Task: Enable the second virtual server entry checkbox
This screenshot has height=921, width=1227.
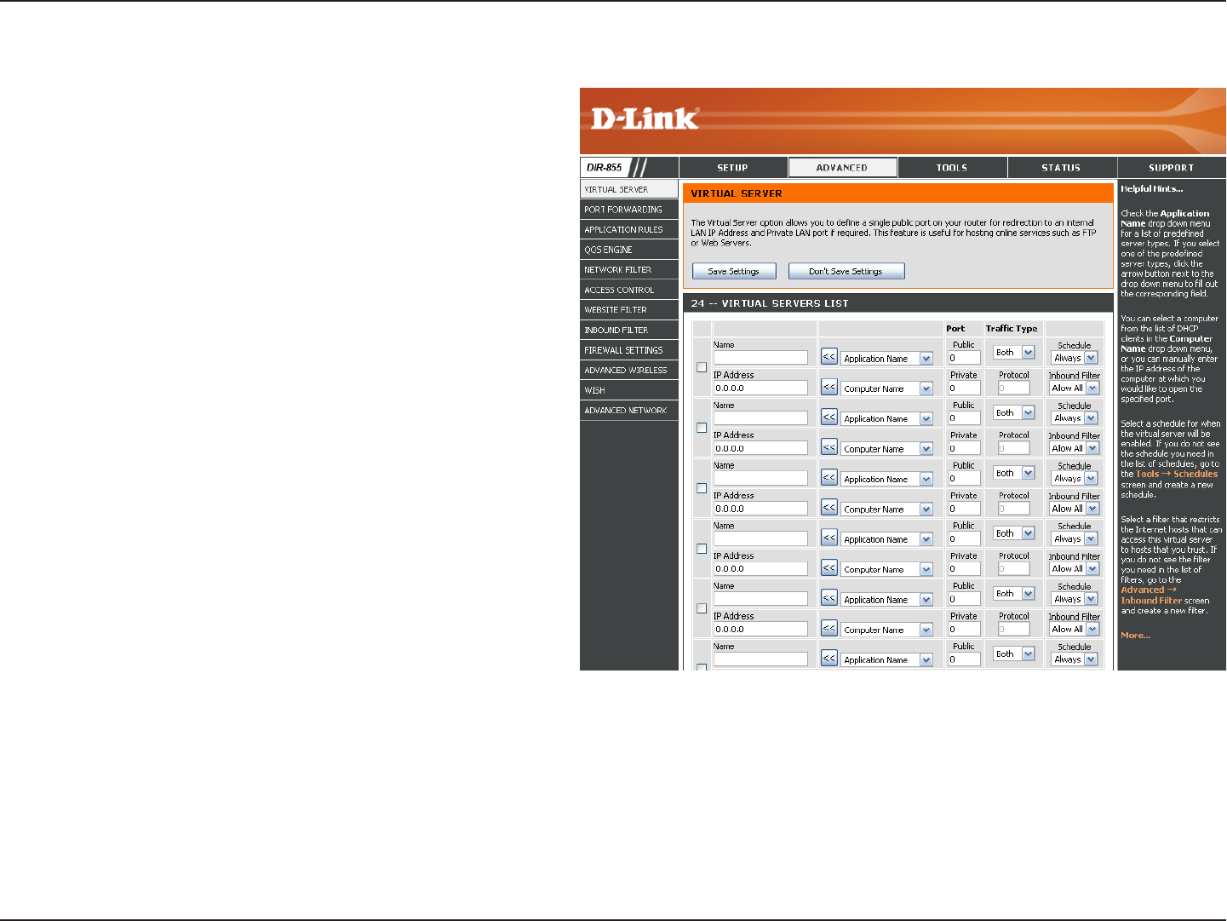Action: coord(702,428)
